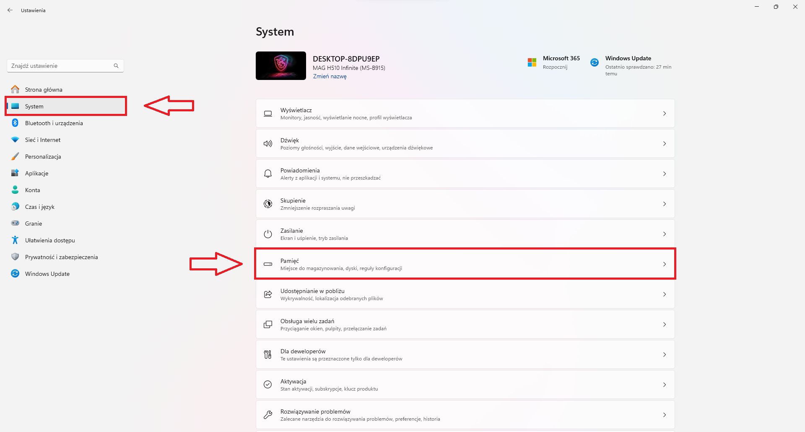Open the Rozwiązywanie problemów wrench icon
805x432 pixels.
pos(268,414)
